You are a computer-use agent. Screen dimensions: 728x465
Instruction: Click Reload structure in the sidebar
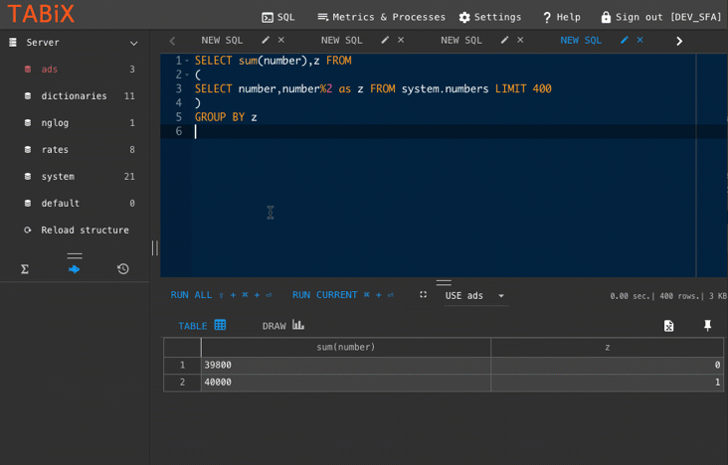[x=85, y=231]
